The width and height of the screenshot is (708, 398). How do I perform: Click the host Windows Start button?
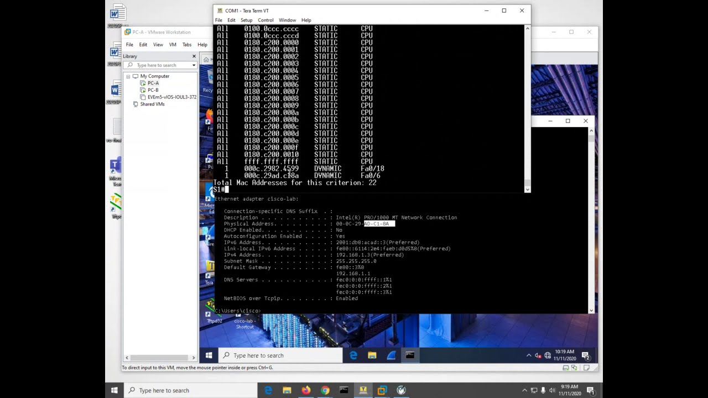point(114,390)
